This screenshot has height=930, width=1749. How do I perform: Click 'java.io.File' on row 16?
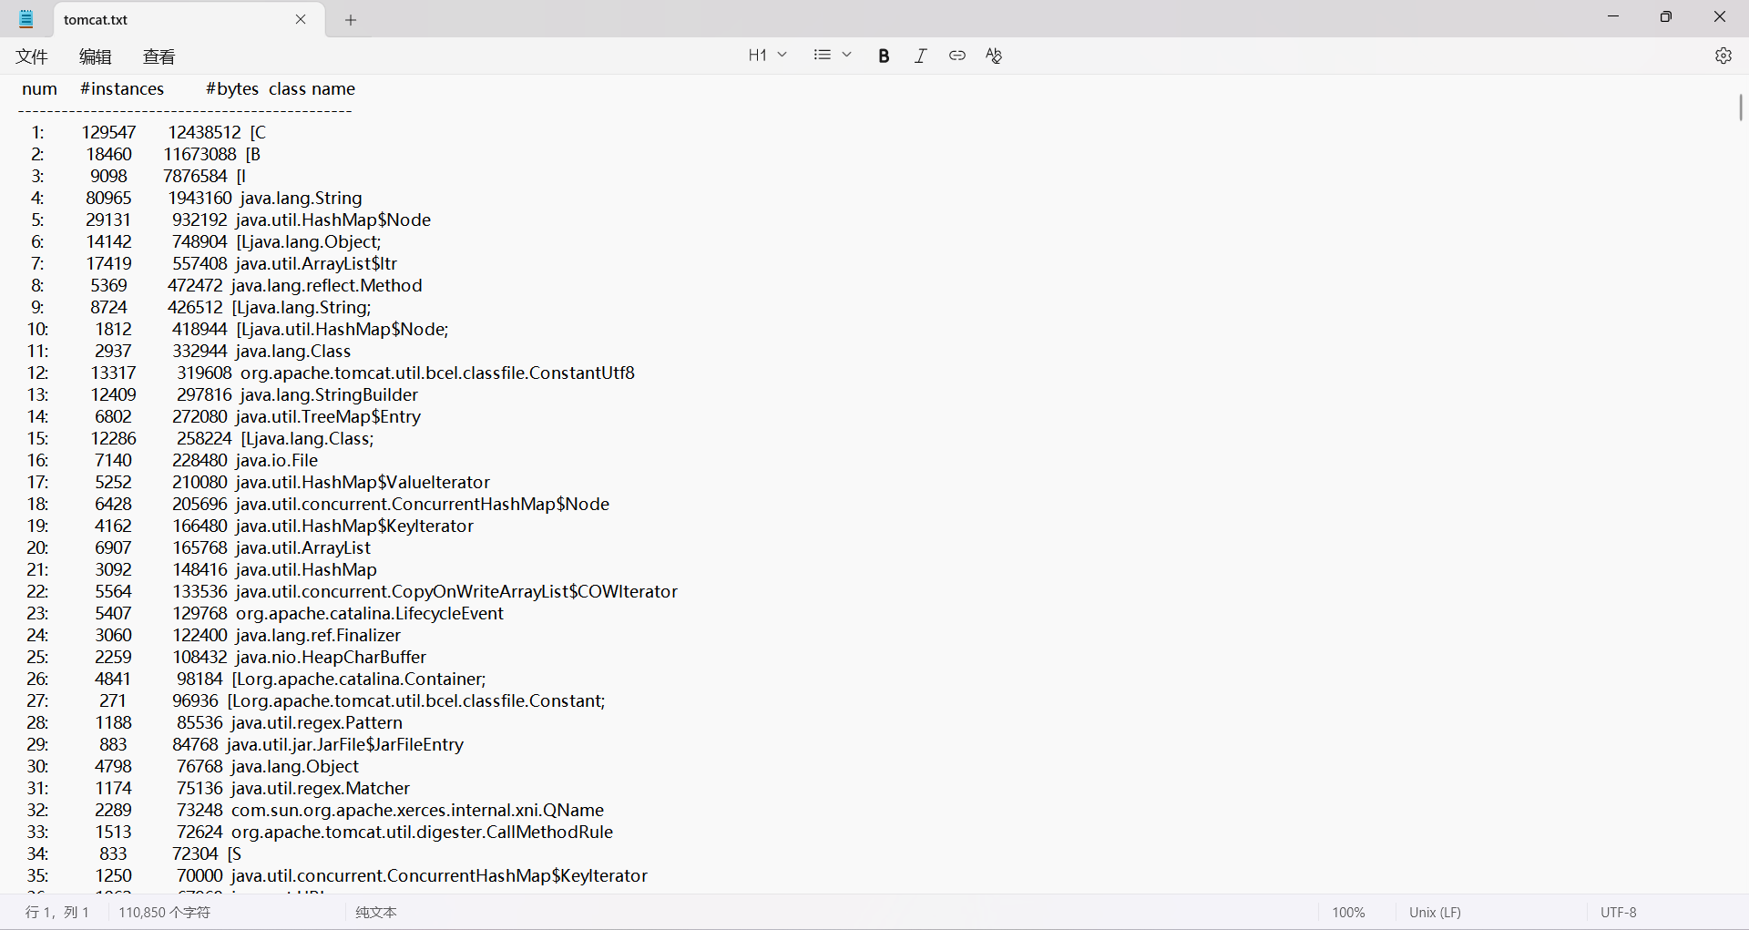(276, 460)
